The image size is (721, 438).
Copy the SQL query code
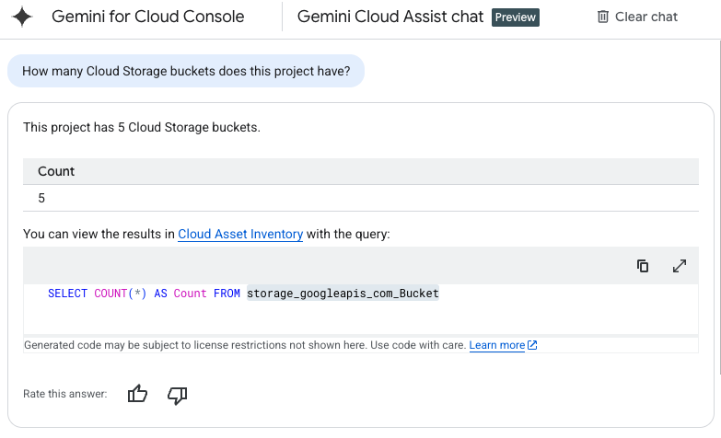coord(643,266)
